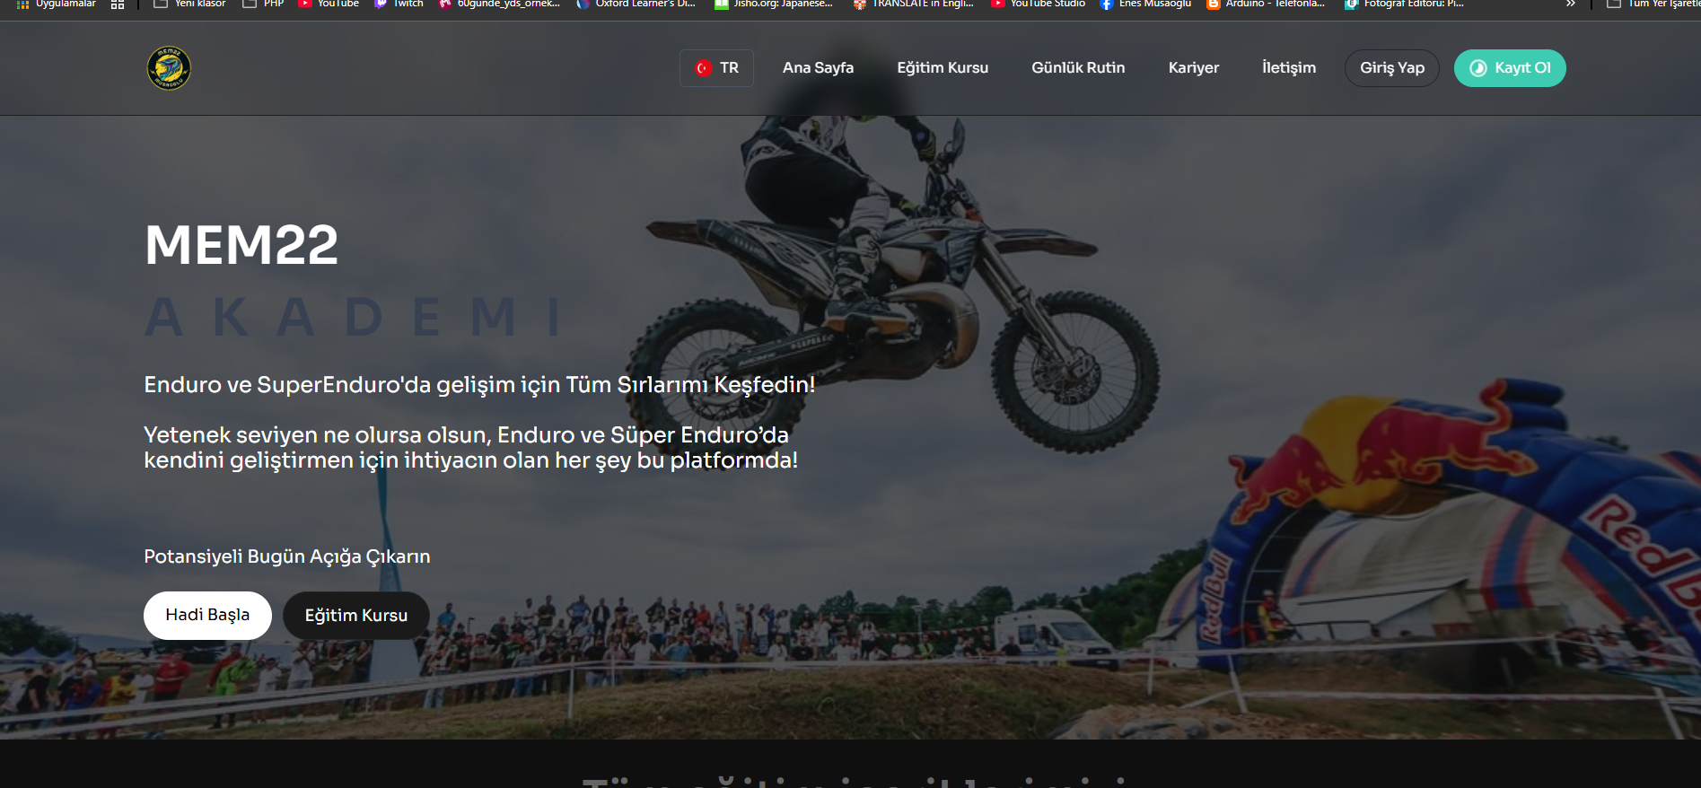Image resolution: width=1701 pixels, height=788 pixels.
Task: Click the Turkish flag icon beside TR
Action: [704, 68]
